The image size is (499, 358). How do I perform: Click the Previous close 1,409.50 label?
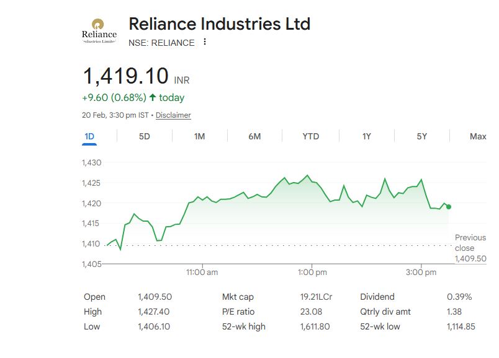coord(470,248)
